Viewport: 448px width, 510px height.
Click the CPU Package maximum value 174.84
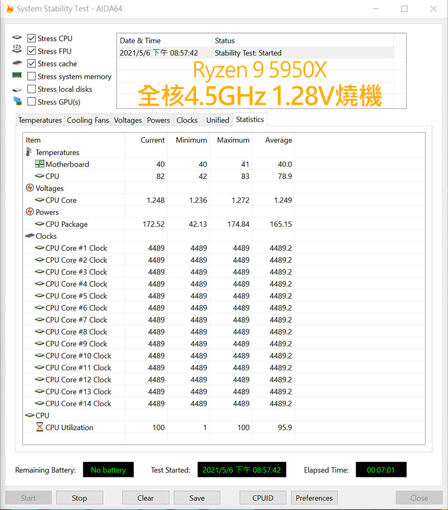pyautogui.click(x=239, y=224)
